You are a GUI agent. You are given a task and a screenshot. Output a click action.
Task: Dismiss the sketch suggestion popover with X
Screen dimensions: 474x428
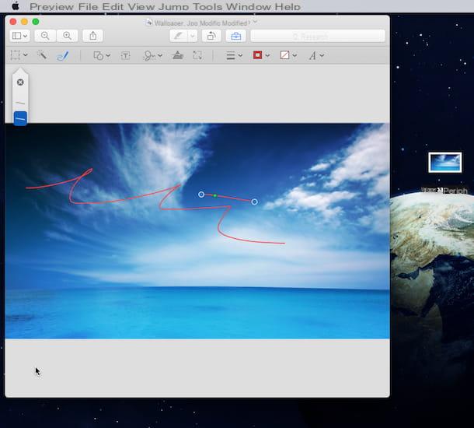(20, 82)
